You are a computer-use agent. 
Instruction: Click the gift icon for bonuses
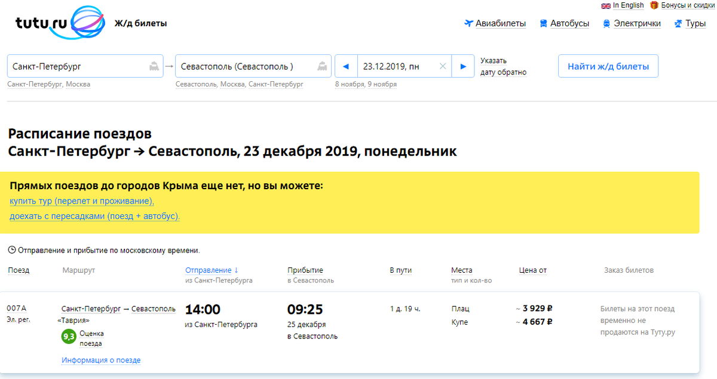654,5
